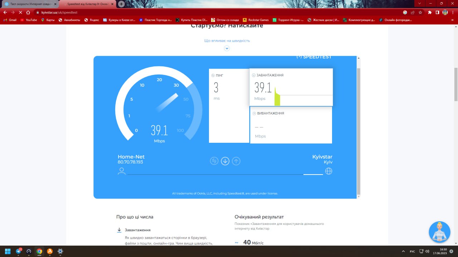
Task: Open the Rockstar Games bookmark
Action: [256, 20]
